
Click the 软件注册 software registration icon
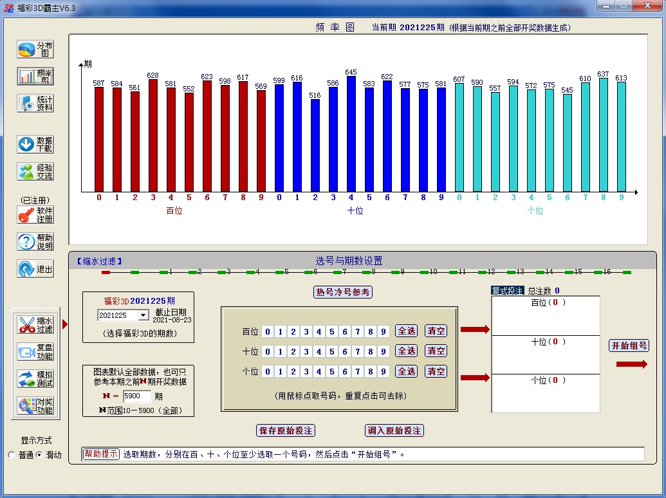[35, 215]
